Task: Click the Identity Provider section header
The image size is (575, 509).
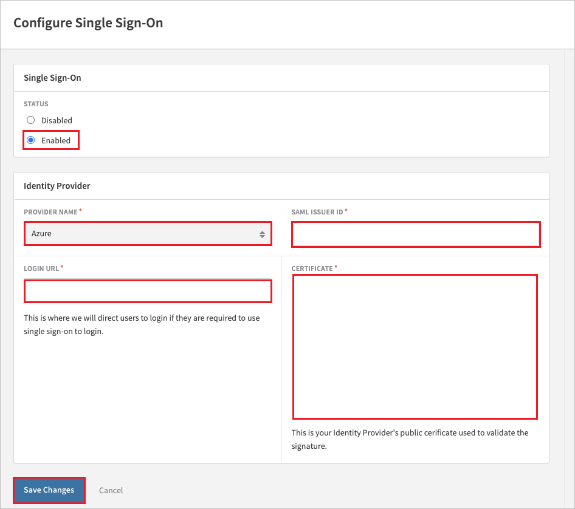Action: 57,186
